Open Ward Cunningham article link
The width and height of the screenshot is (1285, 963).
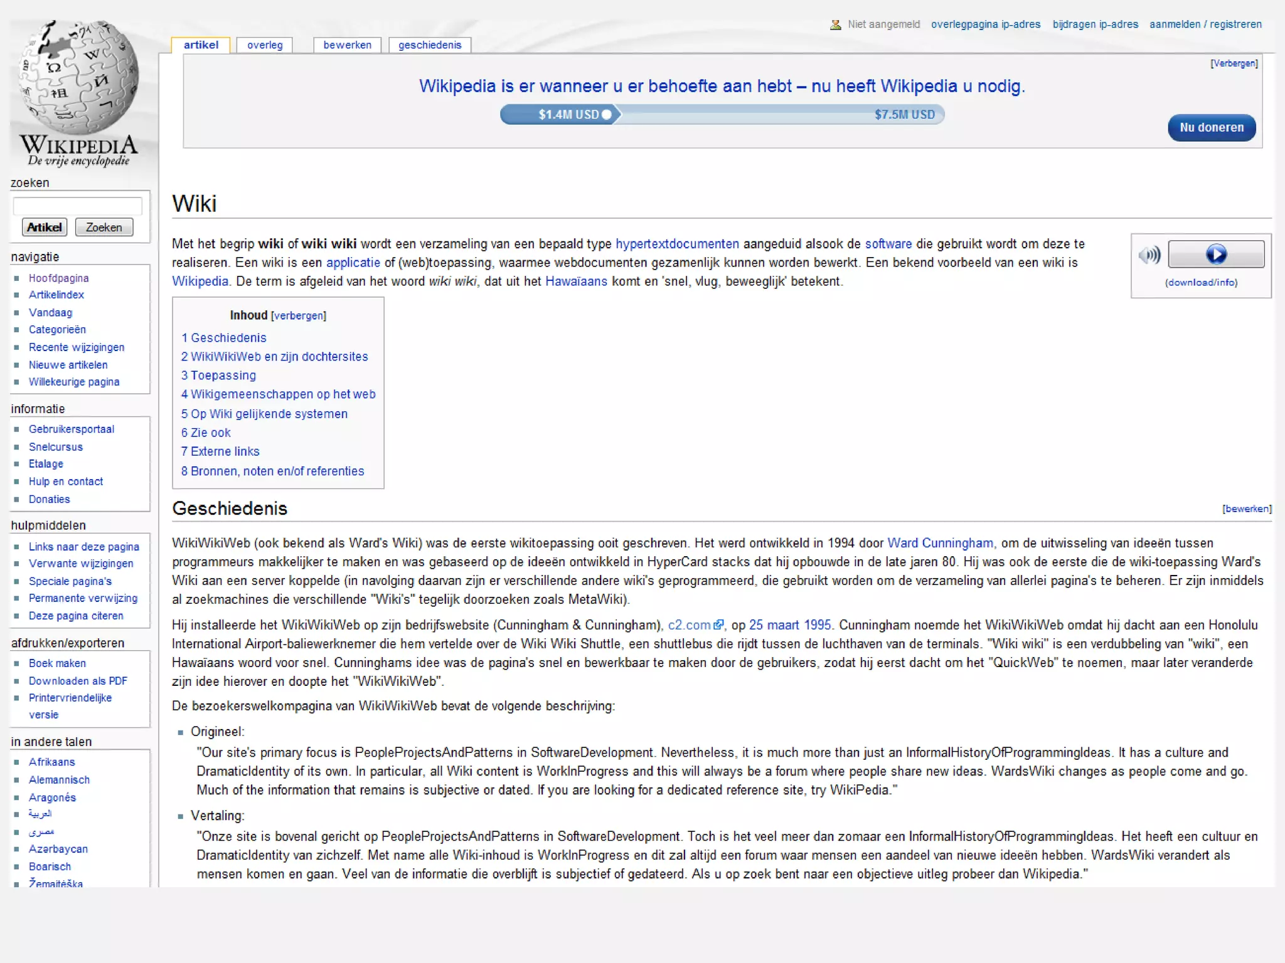940,543
